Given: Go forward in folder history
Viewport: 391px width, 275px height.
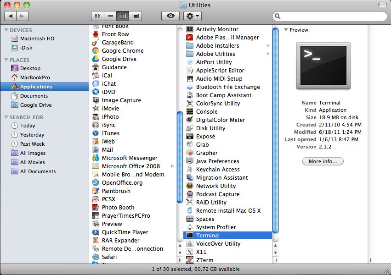Looking at the screenshot, I should click(x=23, y=16).
